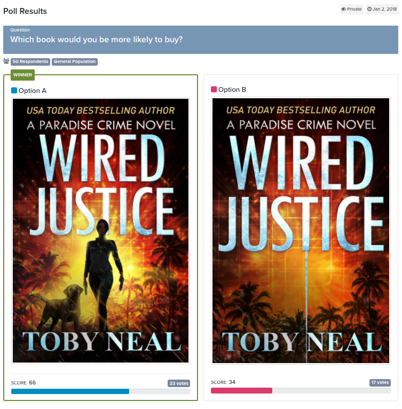Click the Private eye icon
This screenshot has height=409, width=402.
[344, 9]
